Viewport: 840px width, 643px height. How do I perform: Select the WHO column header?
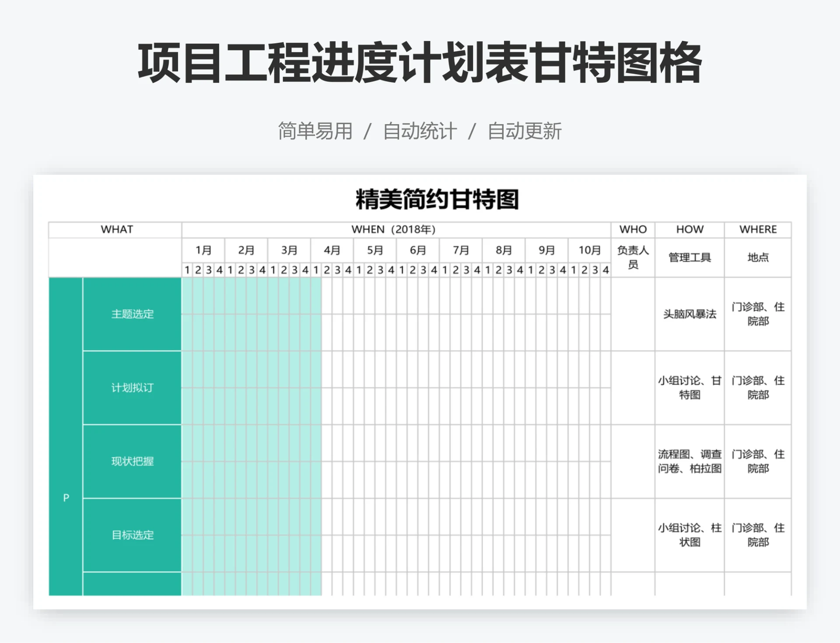click(x=632, y=229)
